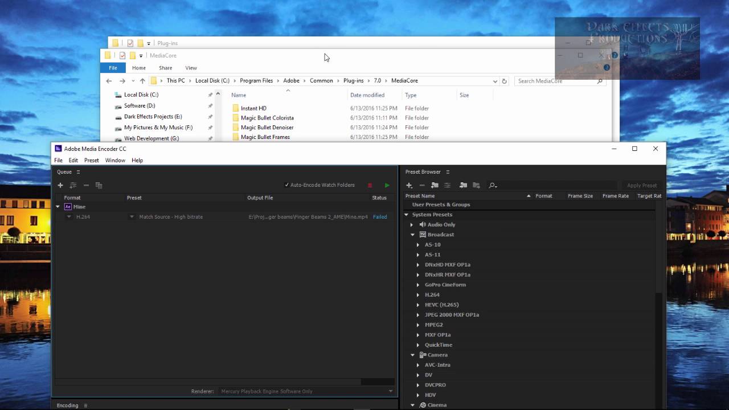Collapse the Camera preset group
Viewport: 729px width, 410px height.
point(412,355)
